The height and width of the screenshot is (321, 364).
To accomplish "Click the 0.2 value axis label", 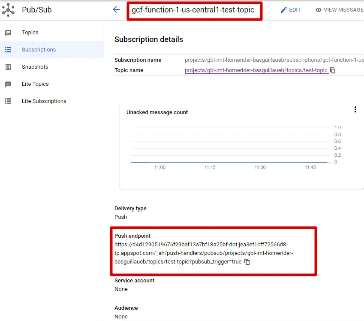I will (337, 155).
